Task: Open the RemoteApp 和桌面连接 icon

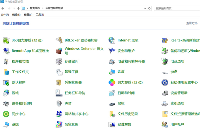Action: 6,51
